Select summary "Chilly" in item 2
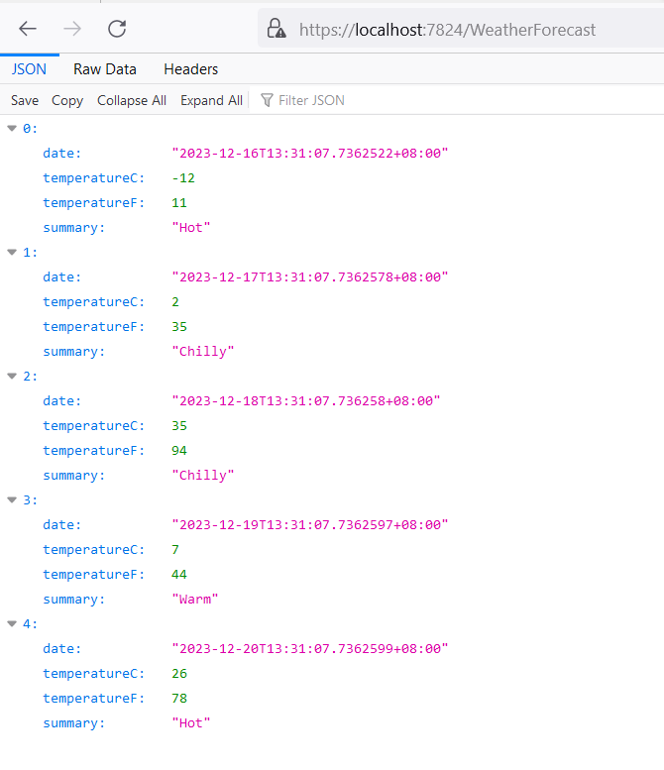Screen dimensions: 664x770 pos(203,475)
